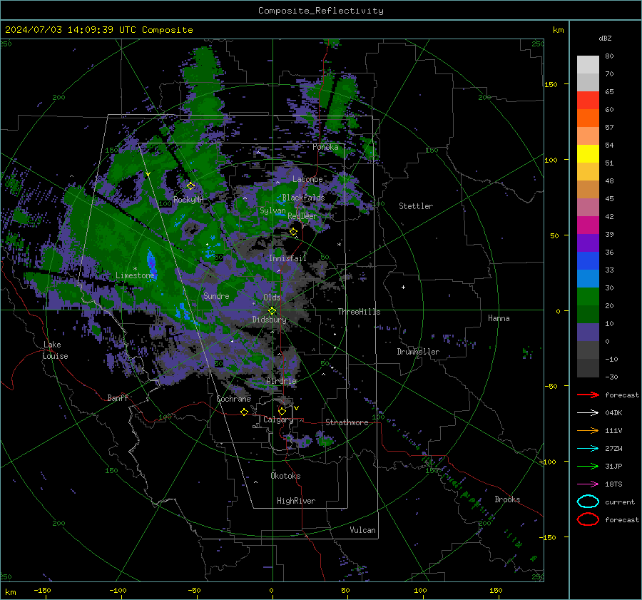
Task: Click the Sundre city label
Action: pyautogui.click(x=216, y=295)
